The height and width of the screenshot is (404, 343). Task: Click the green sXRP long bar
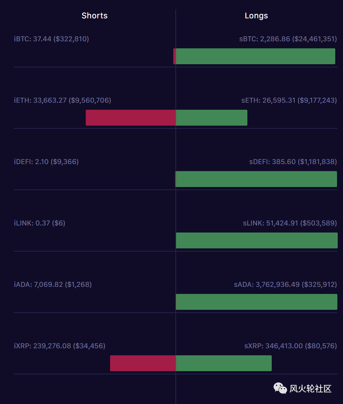coord(224,363)
